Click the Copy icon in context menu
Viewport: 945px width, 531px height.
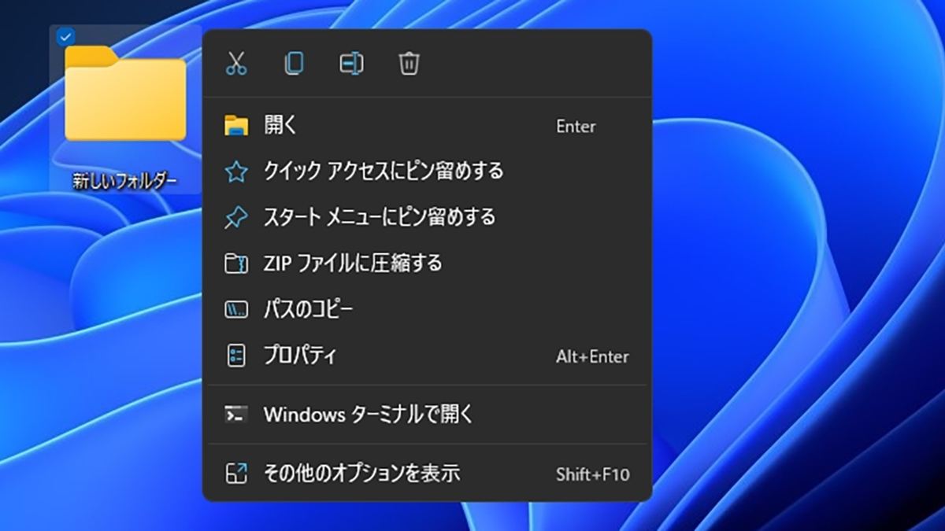pyautogui.click(x=294, y=64)
